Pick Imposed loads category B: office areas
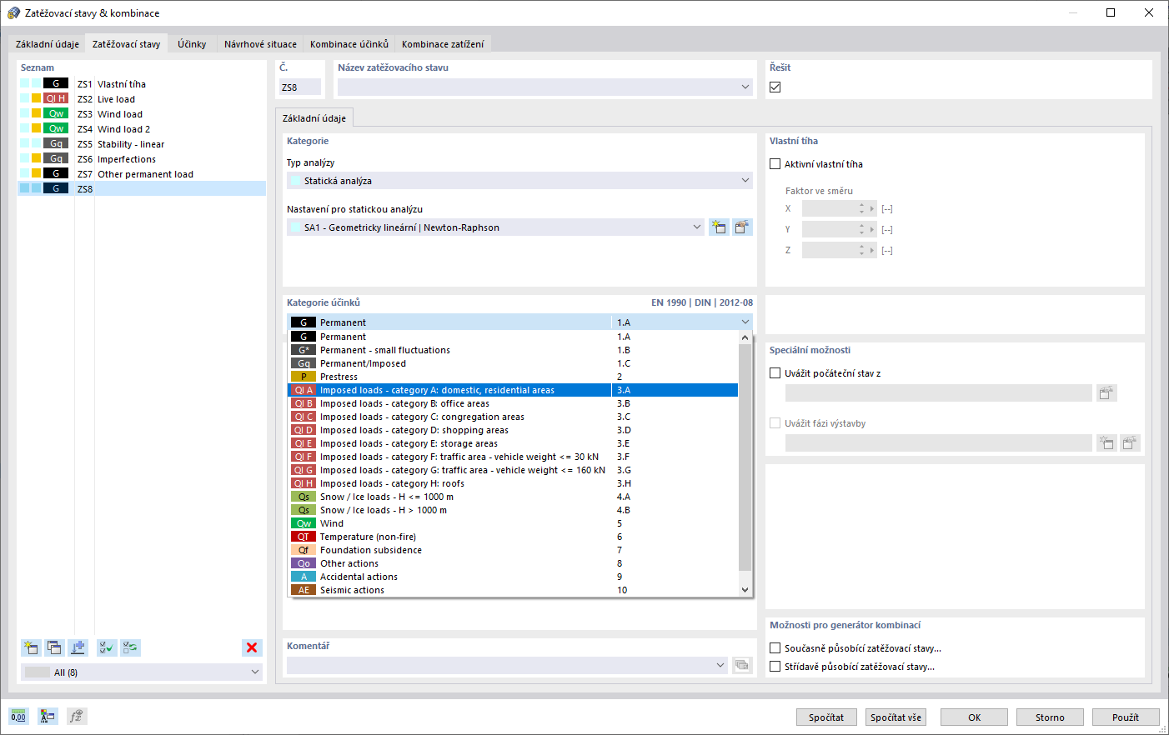The height and width of the screenshot is (735, 1169). pyautogui.click(x=513, y=403)
